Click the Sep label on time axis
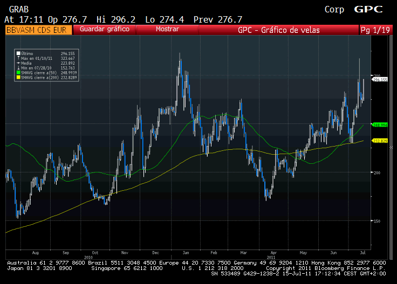Image resolution: width=397 pixels, height=284 pixels. [66, 253]
